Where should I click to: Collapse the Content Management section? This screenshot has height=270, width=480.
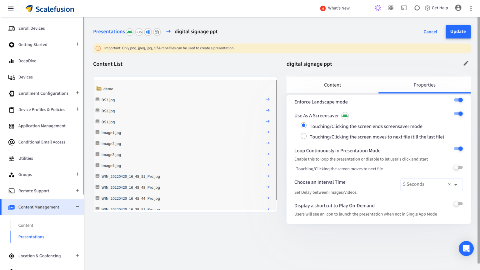77,207
